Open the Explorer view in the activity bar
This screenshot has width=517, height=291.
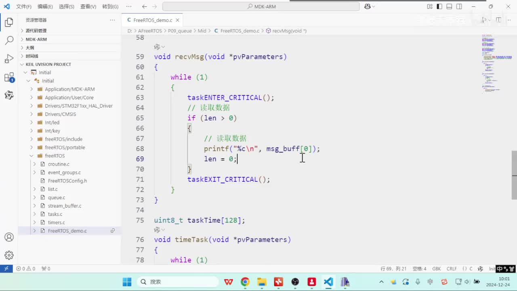[x=9, y=23]
